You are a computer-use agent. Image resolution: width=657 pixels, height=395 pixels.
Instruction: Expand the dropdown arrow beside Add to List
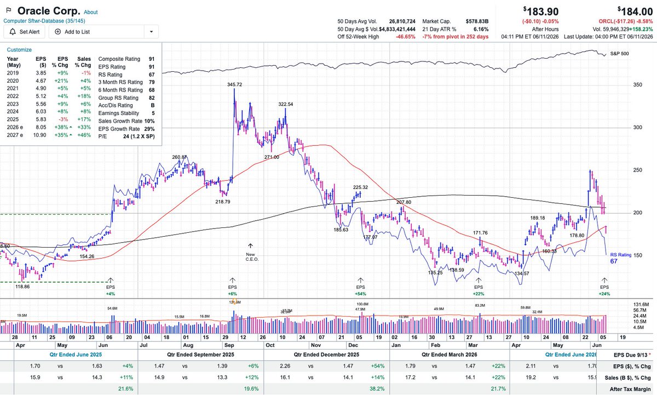[x=151, y=32]
